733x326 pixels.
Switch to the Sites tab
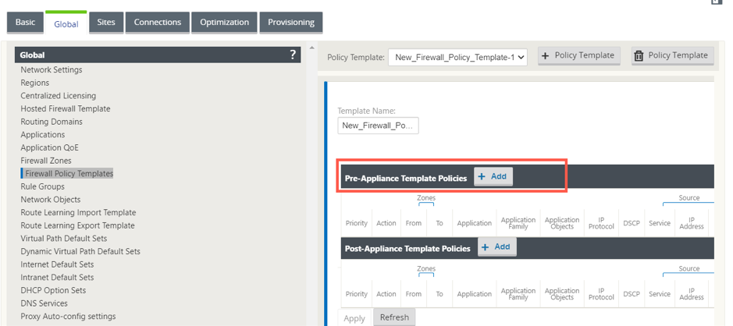point(106,23)
